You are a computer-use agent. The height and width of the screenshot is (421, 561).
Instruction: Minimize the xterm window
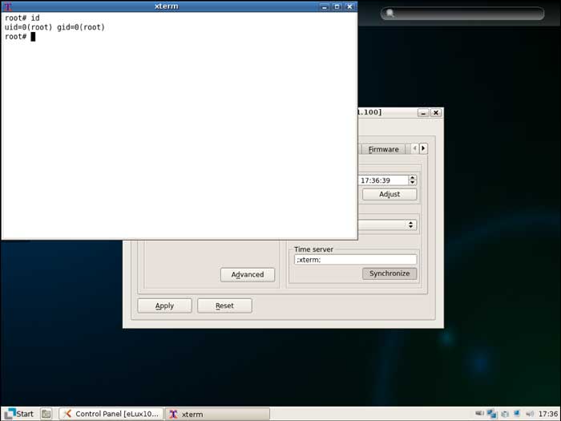click(325, 6)
